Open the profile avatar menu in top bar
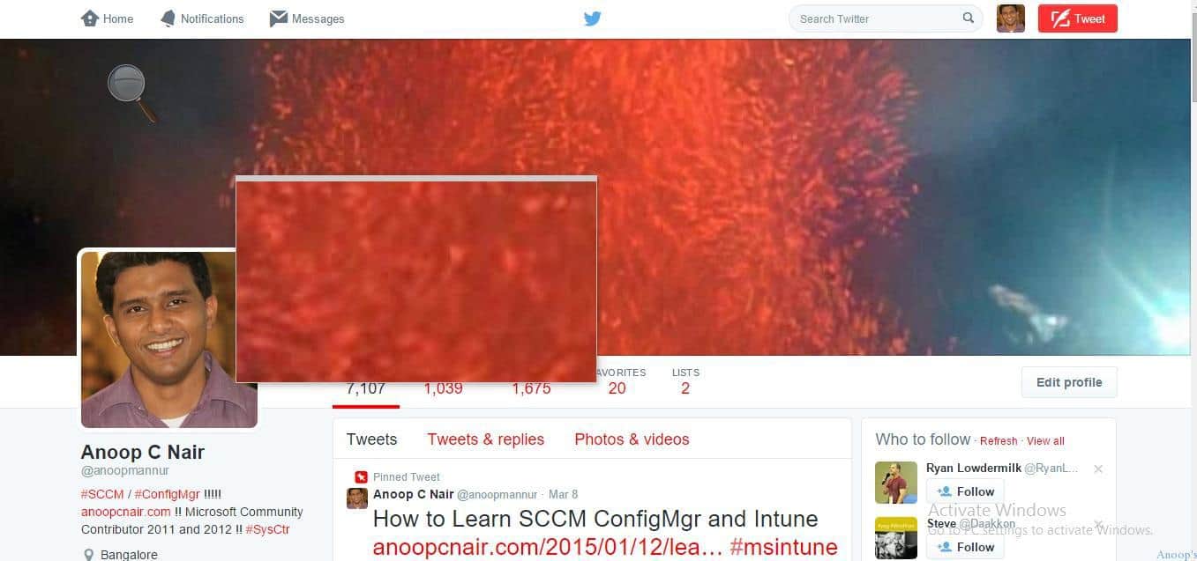 tap(1011, 18)
